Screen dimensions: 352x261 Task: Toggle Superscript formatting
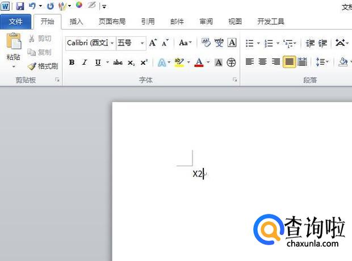point(144,62)
